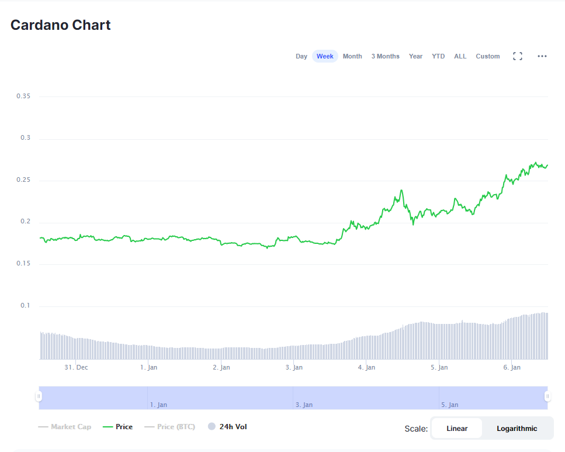
Task: Select the Day time range
Action: click(x=301, y=56)
